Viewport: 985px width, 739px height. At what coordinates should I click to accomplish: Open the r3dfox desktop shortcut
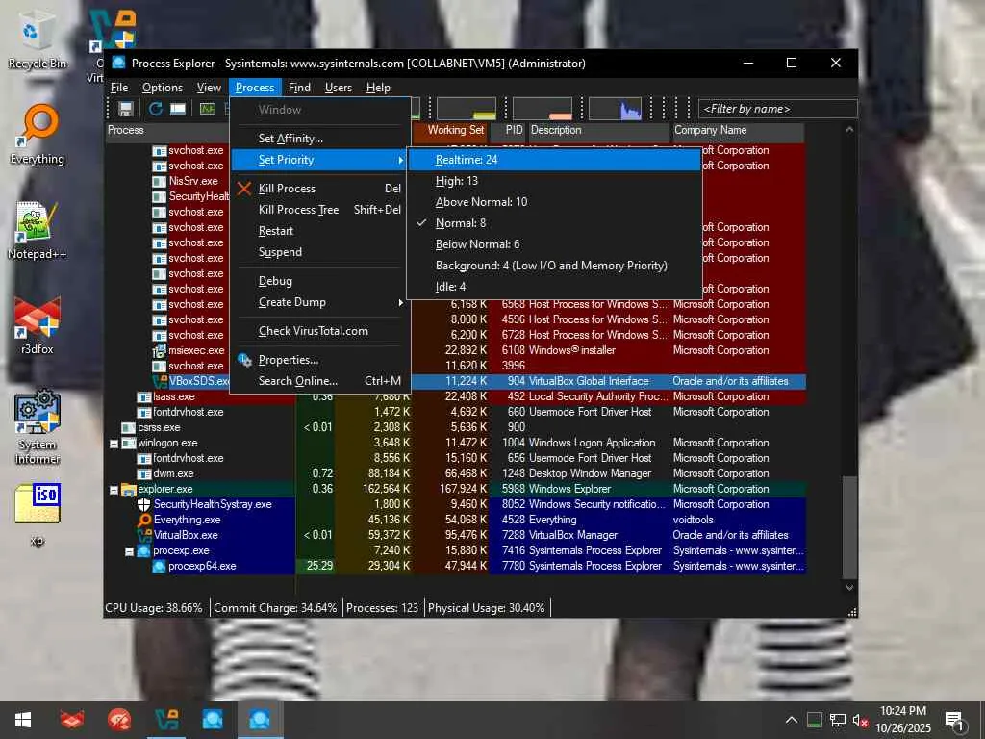(x=37, y=325)
